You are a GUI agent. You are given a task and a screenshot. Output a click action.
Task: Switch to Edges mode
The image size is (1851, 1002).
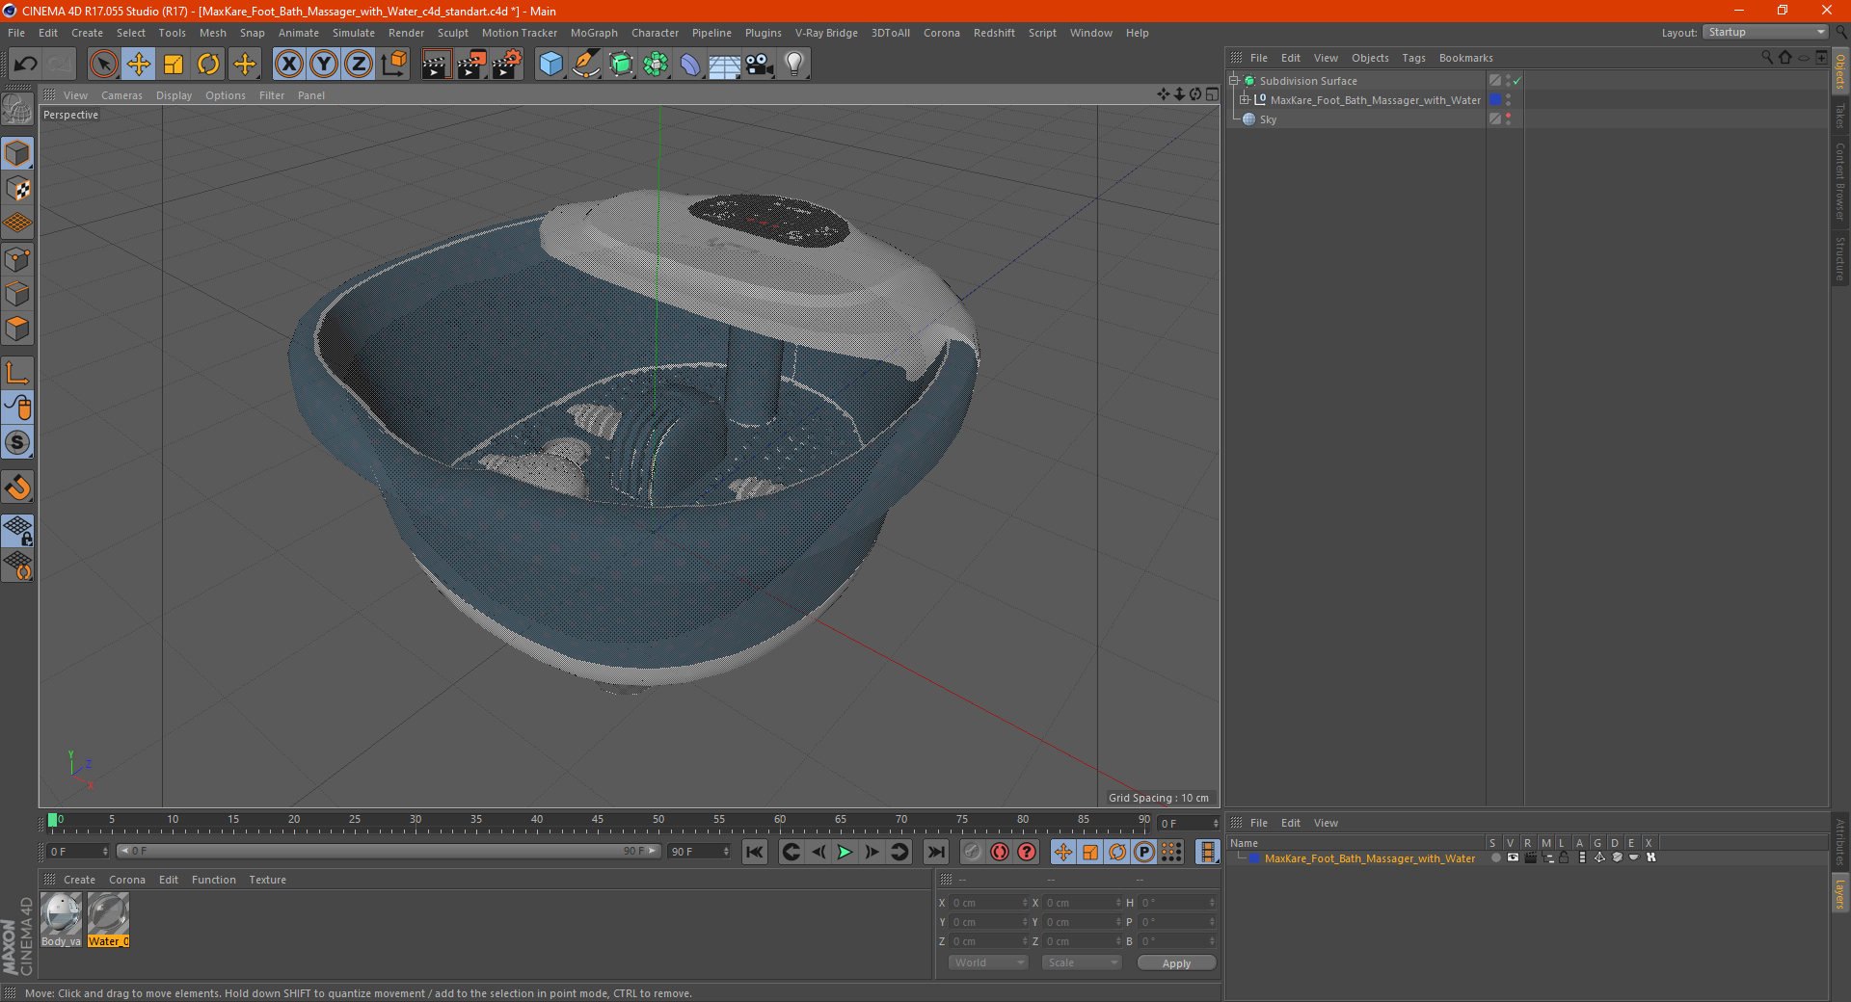18,294
